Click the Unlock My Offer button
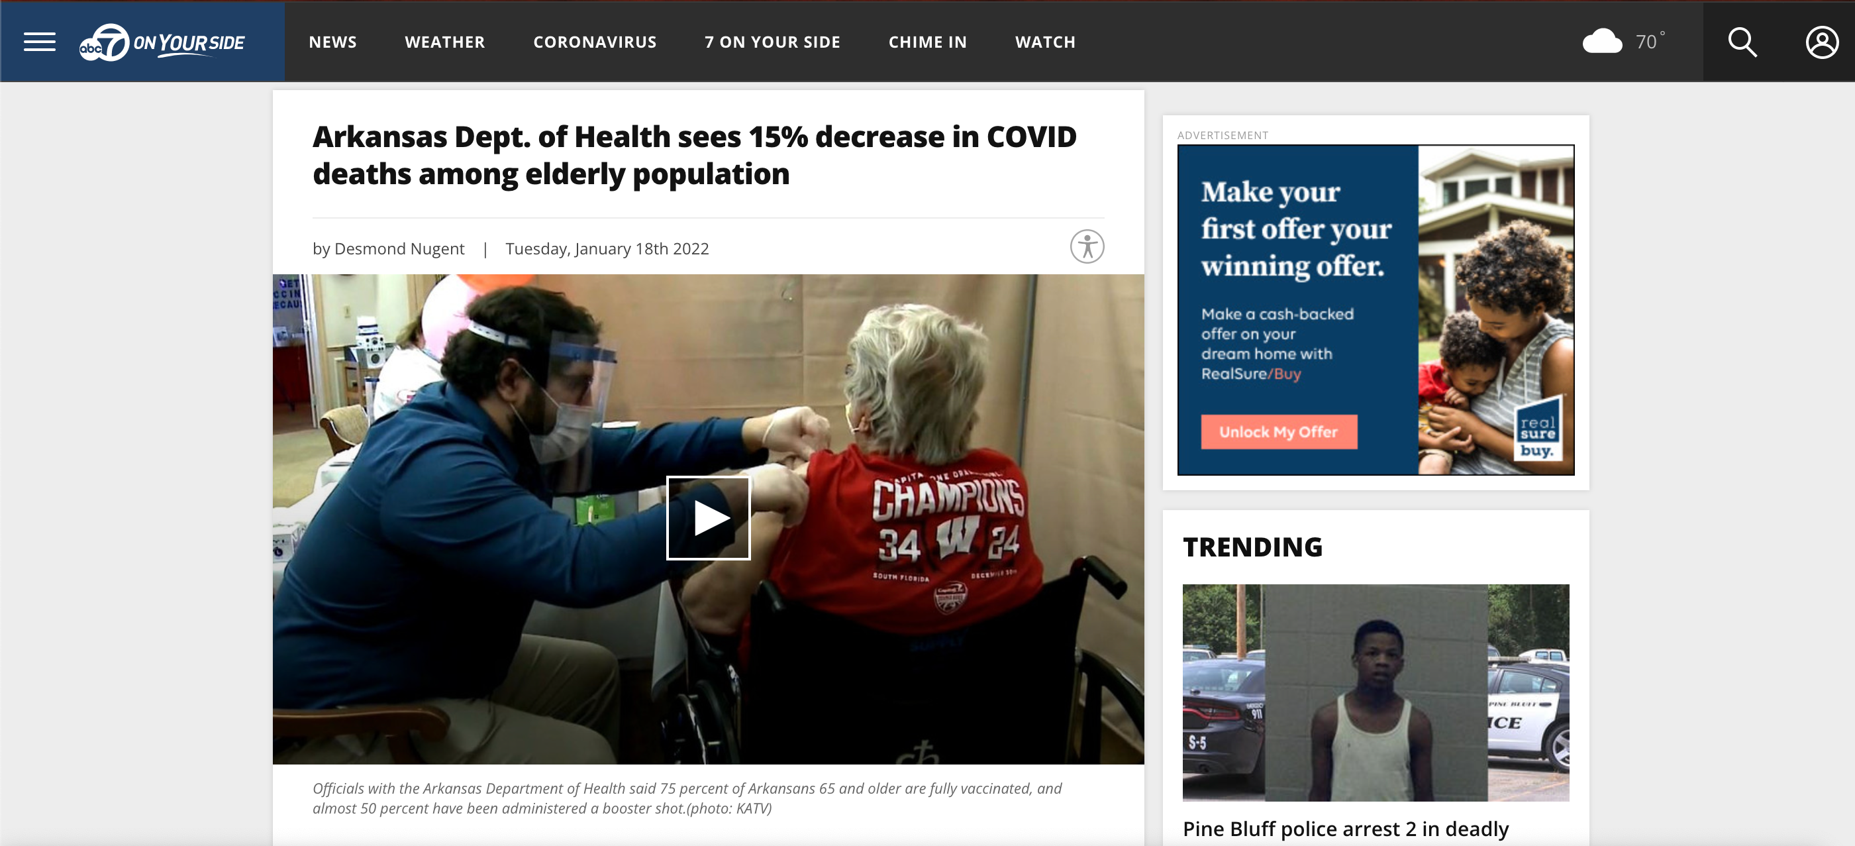The width and height of the screenshot is (1855, 846). 1278,432
